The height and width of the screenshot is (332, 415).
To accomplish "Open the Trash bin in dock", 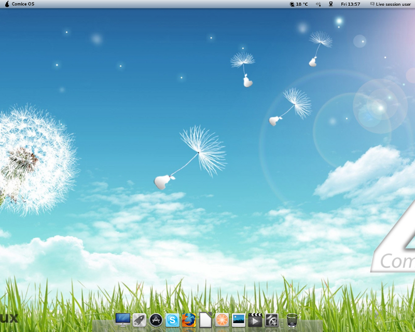I will click(292, 320).
